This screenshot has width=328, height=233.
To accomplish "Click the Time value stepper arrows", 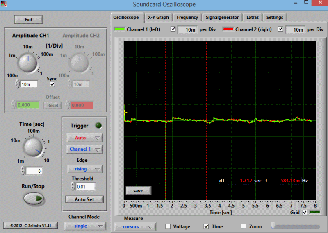I will point(23,171).
